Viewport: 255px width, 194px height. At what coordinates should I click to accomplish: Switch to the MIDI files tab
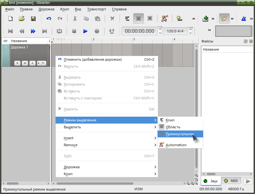[x=231, y=181]
